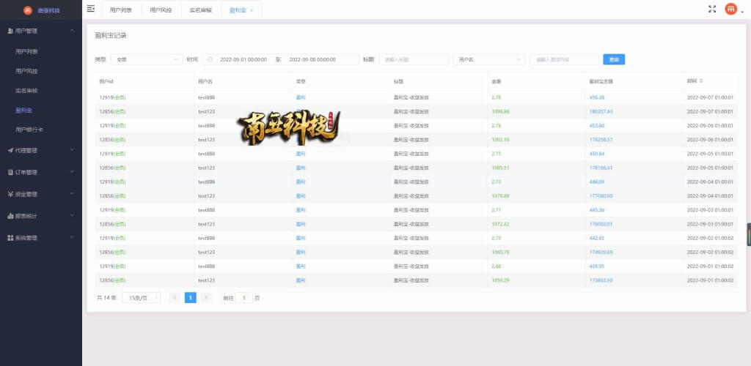Click 盈利 link in the 456.38 row
Screen dimensions: 751x366
300,97
